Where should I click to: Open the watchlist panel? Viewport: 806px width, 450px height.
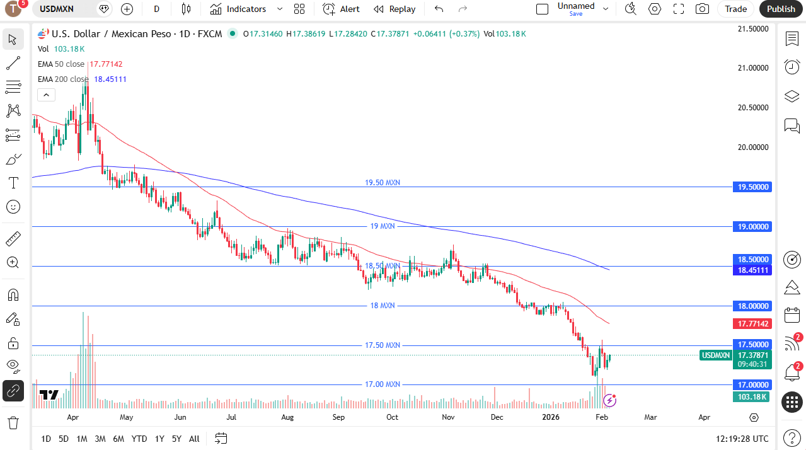[792, 39]
